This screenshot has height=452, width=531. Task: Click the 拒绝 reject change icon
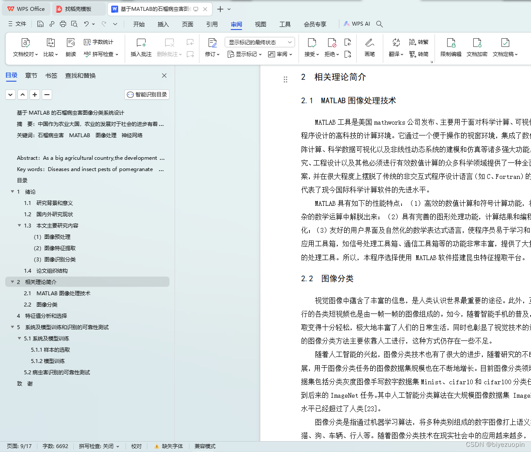pos(332,43)
